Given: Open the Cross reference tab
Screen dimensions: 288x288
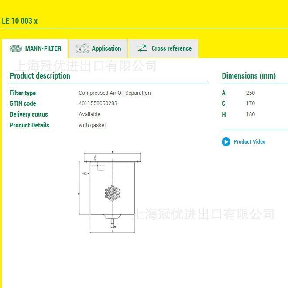Looking at the screenshot, I should (163, 48).
